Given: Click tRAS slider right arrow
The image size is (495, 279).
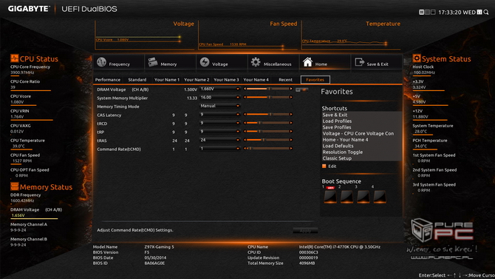Looking at the screenshot, I should coord(291,140).
